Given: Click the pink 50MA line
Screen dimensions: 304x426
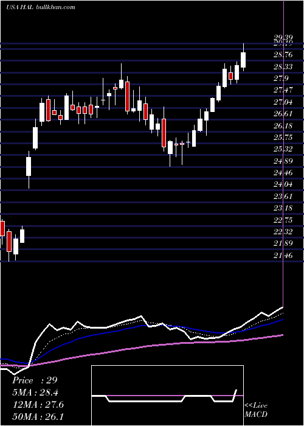Looking at the screenshot, I should coord(141,347).
